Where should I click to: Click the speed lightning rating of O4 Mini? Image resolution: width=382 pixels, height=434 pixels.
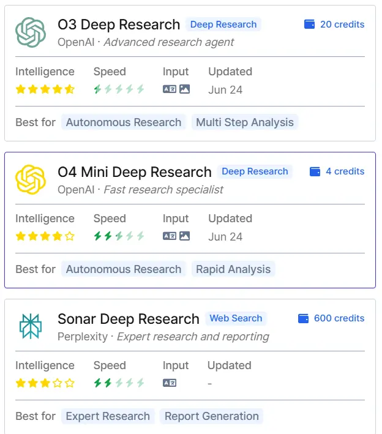[119, 236]
